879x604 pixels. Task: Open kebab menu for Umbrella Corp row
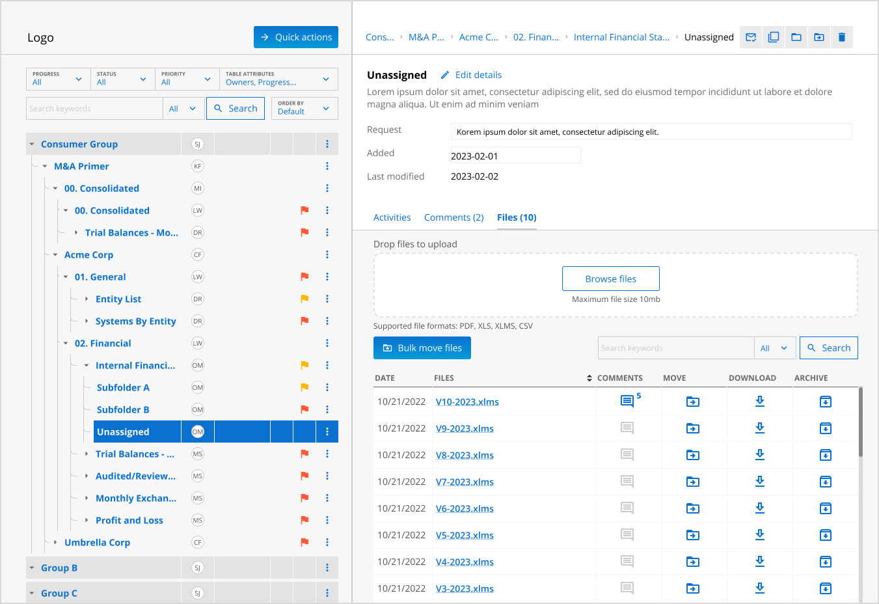327,542
